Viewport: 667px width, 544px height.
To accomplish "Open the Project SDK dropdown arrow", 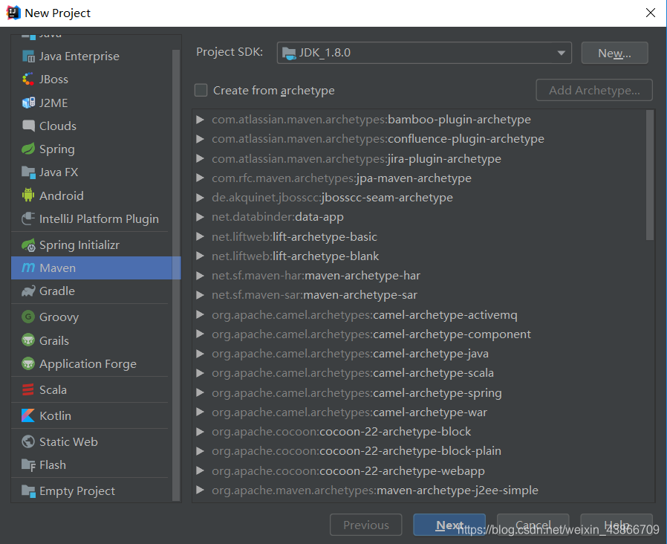I will (x=561, y=53).
